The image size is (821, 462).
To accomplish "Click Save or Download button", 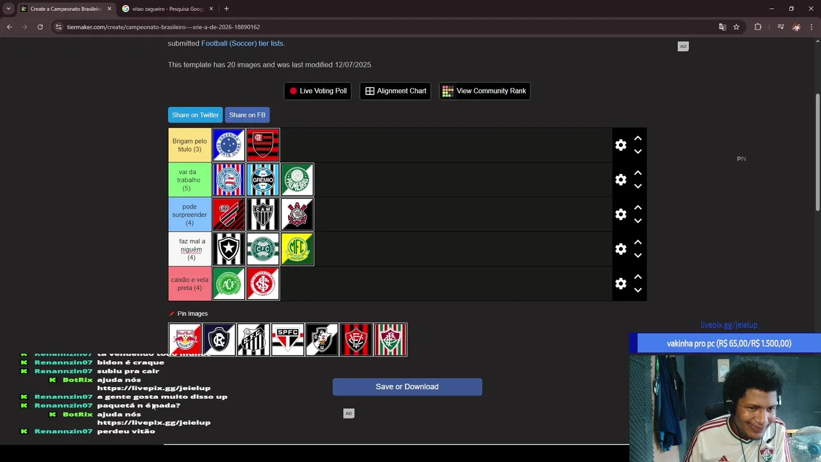I will tap(407, 387).
